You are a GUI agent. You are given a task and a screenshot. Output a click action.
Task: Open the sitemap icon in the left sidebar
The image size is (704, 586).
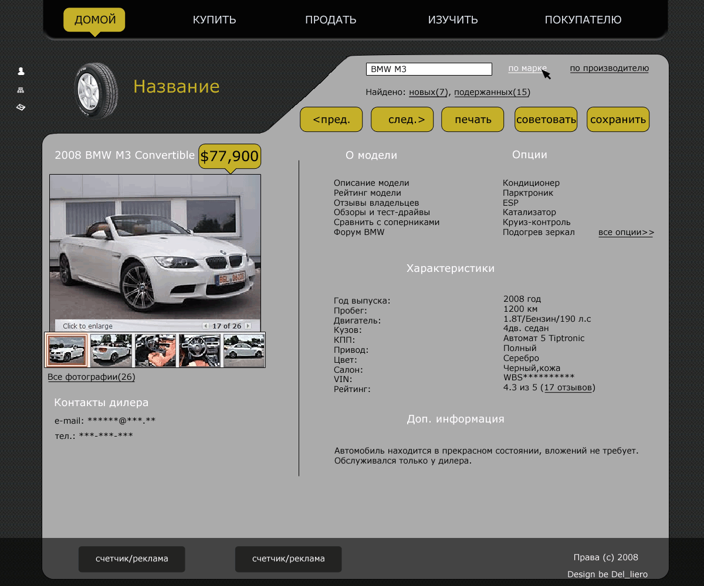point(21,90)
